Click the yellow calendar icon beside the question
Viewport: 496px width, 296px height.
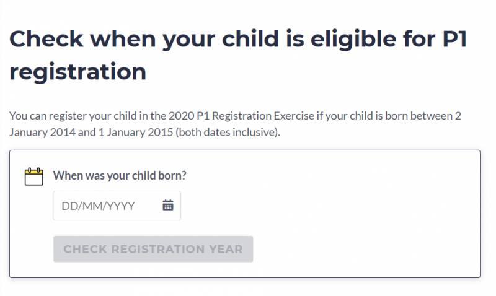coord(33,176)
